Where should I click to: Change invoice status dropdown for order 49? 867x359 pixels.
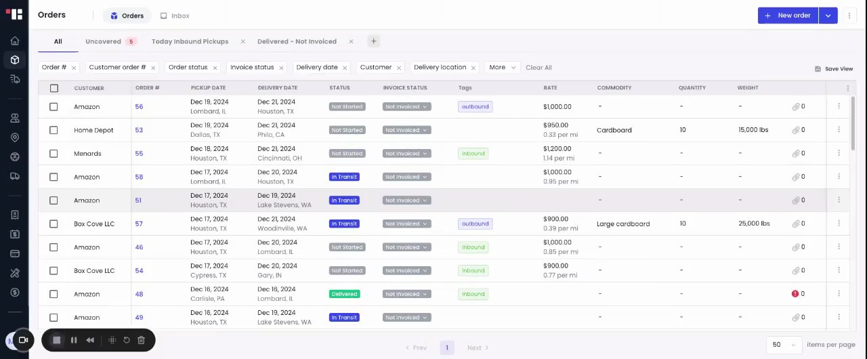coord(406,317)
